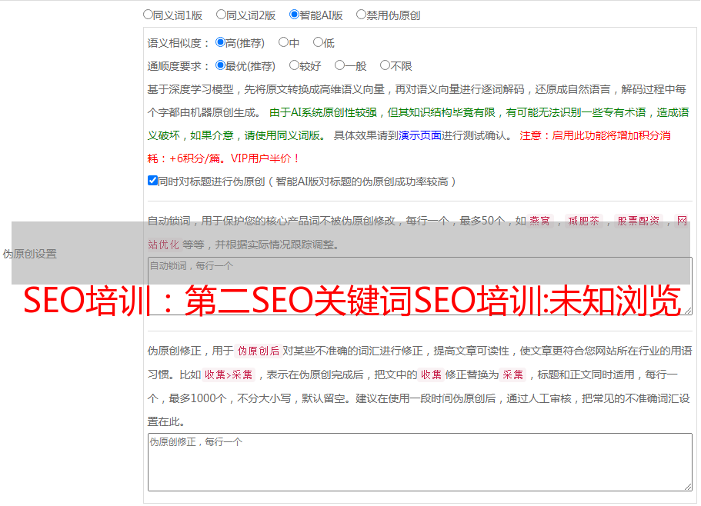Focus the 伪原创修正 text area
This screenshot has width=701, height=506.
[419, 461]
